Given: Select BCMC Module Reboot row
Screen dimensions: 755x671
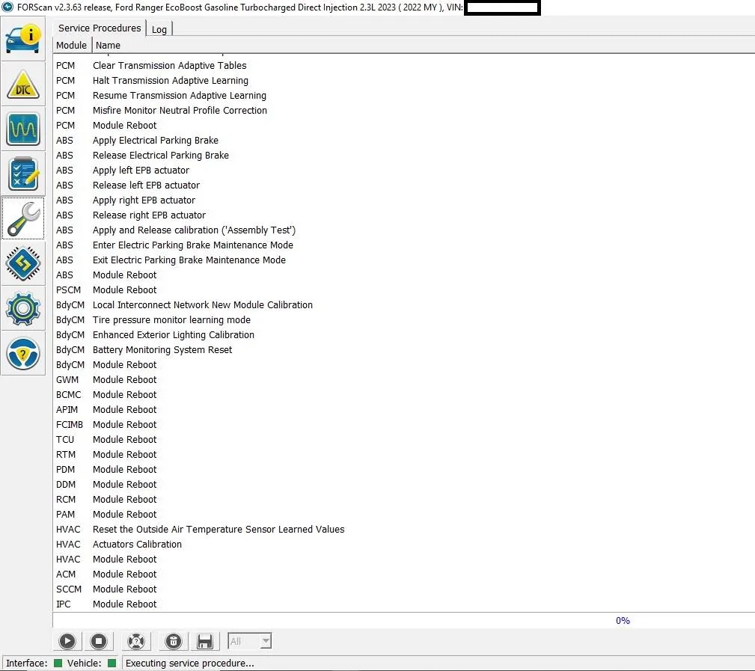Looking at the screenshot, I should [x=403, y=394].
